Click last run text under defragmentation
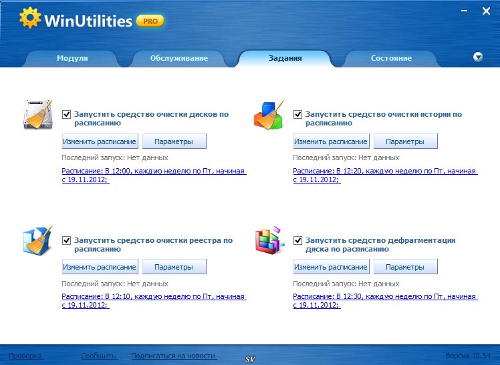The width and height of the screenshot is (500, 365). coord(346,284)
